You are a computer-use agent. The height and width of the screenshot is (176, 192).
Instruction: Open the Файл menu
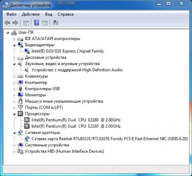11,14
